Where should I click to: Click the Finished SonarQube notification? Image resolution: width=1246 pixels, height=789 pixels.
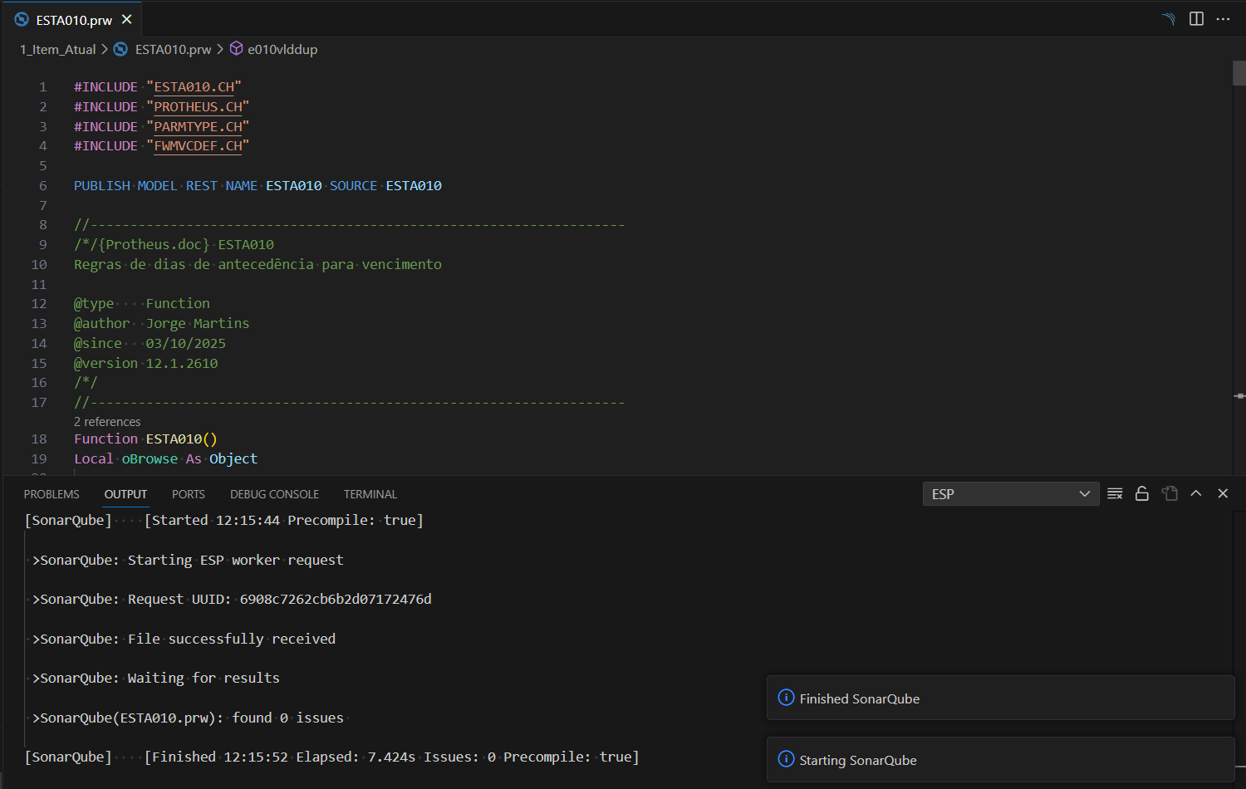coord(1000,698)
